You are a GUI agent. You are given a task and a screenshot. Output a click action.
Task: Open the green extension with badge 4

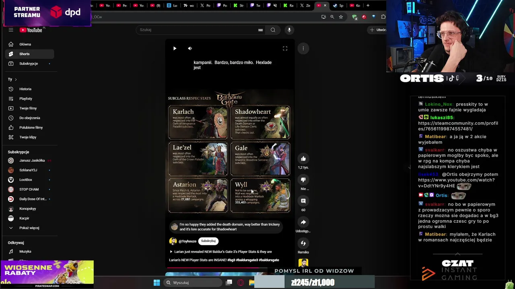354,17
